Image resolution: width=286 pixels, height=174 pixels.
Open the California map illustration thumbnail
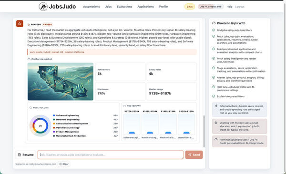61,82
